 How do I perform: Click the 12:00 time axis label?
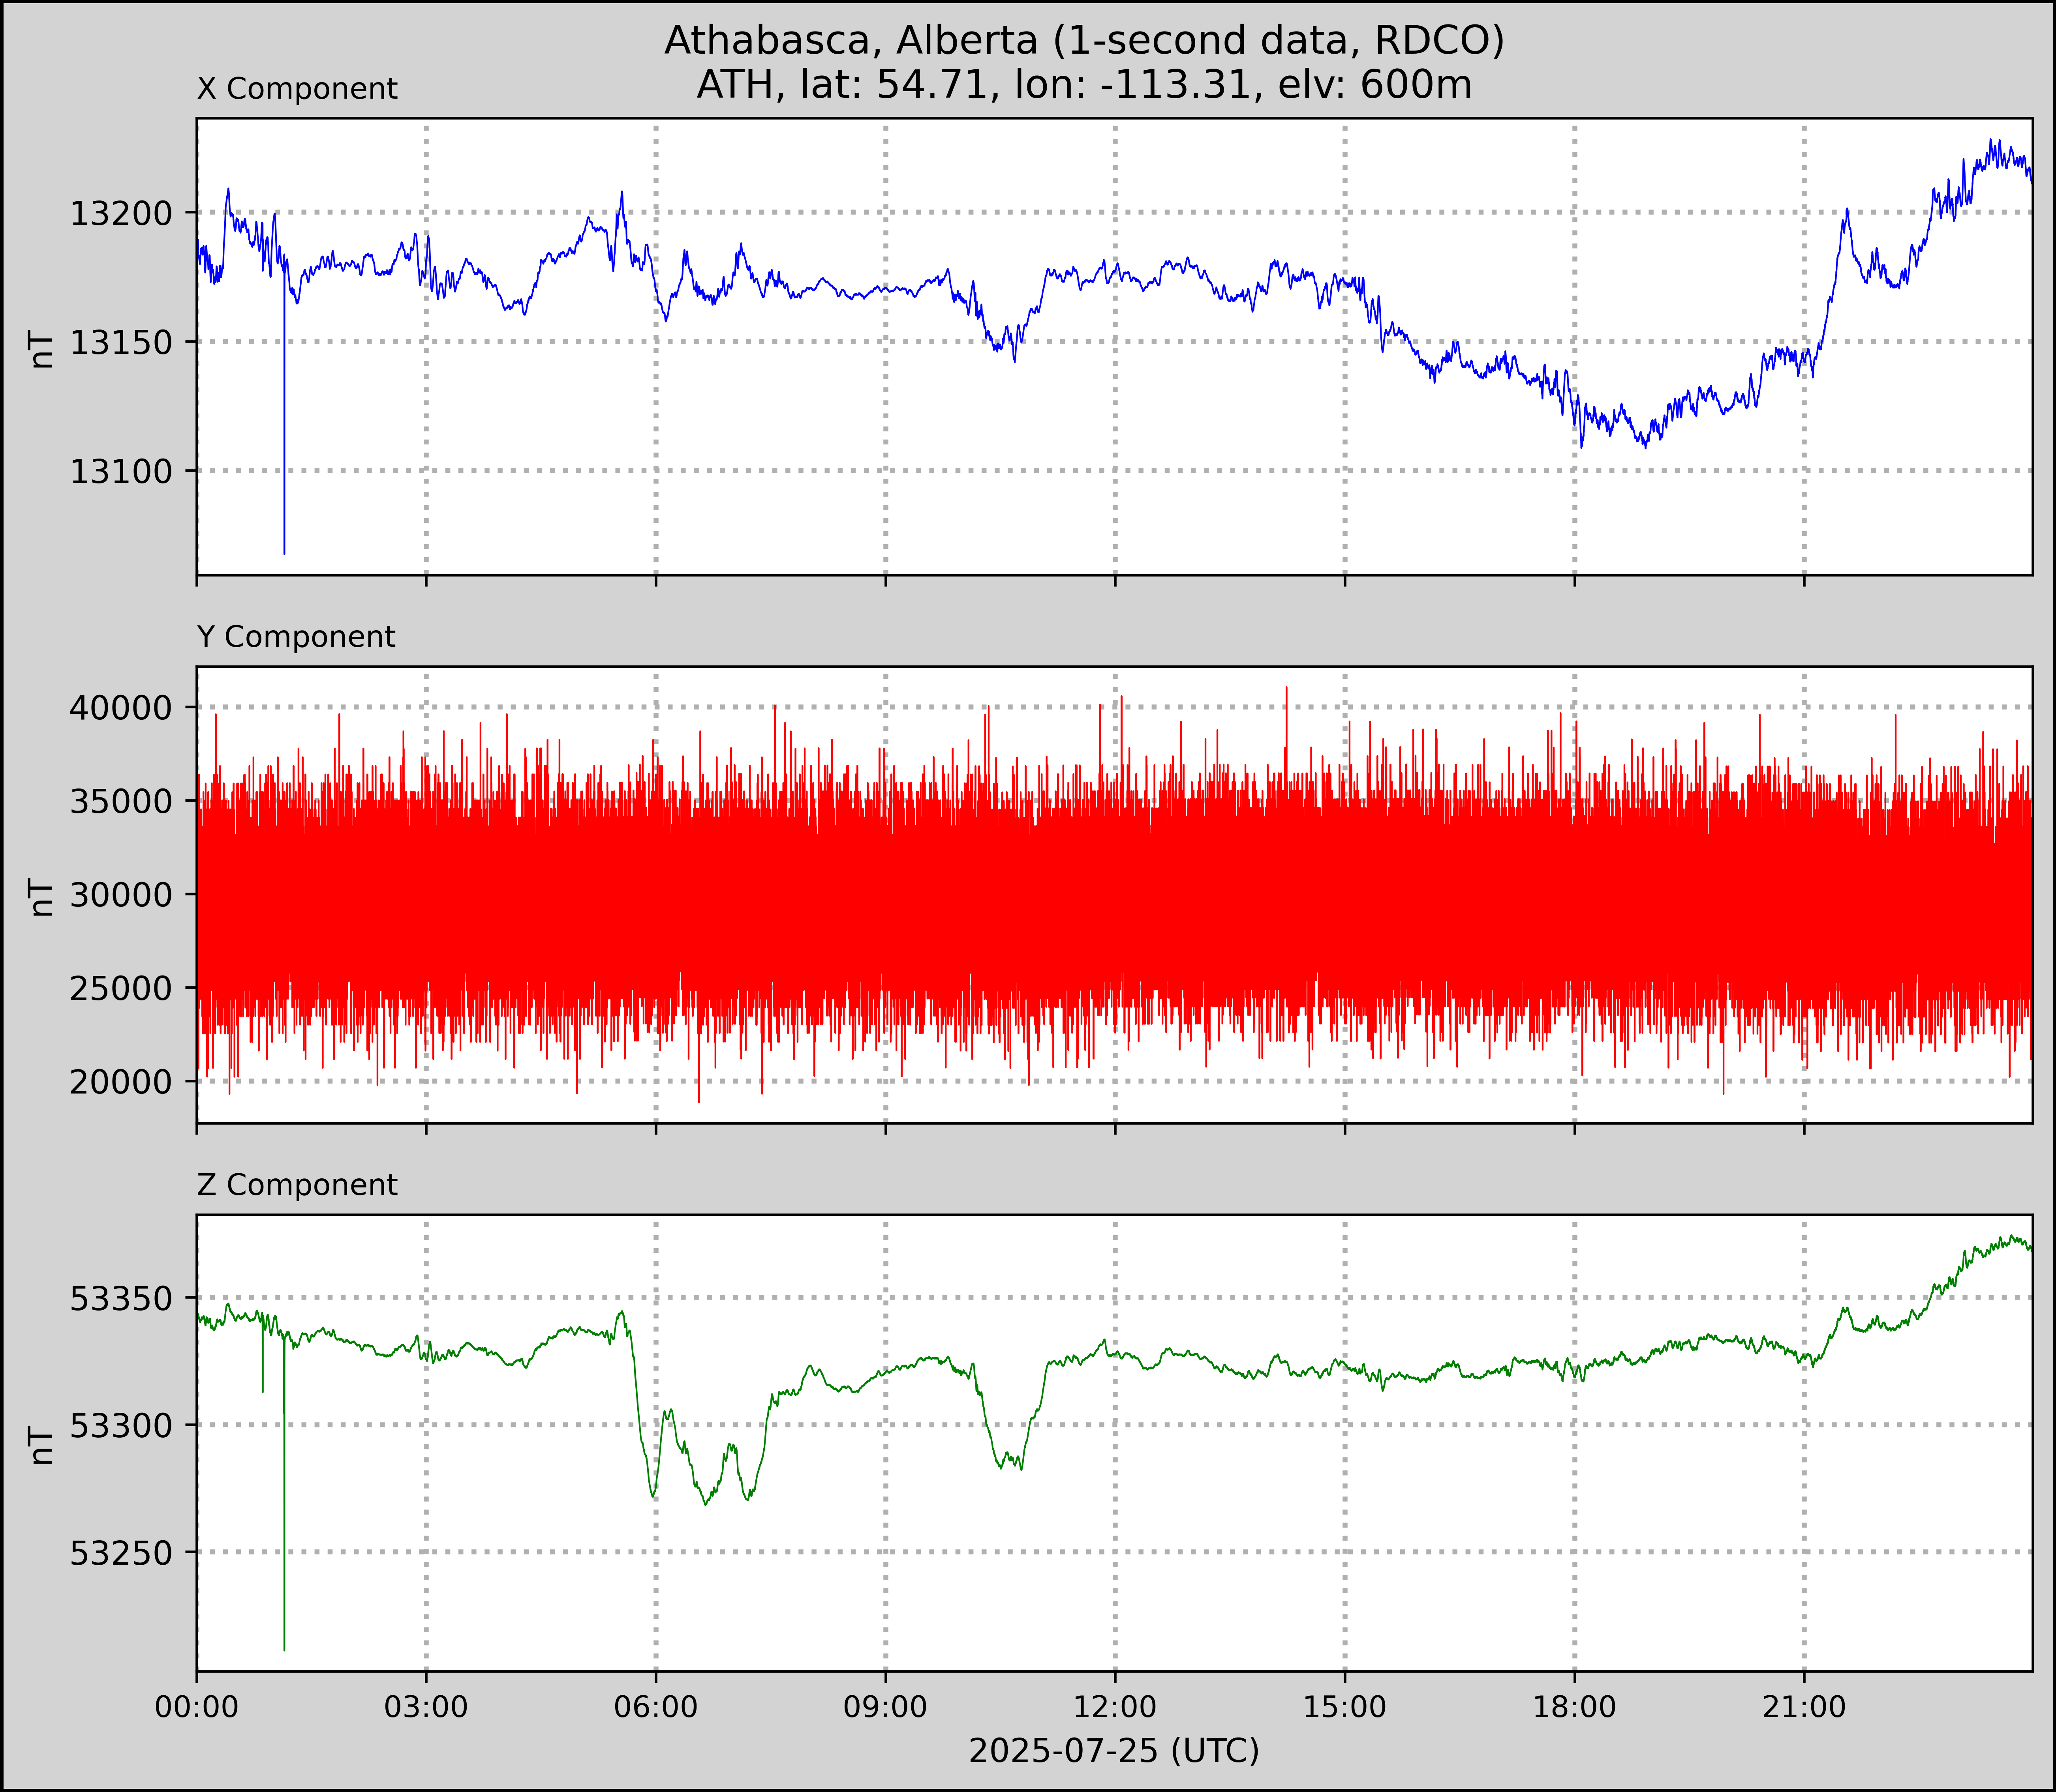pos(1115,1707)
